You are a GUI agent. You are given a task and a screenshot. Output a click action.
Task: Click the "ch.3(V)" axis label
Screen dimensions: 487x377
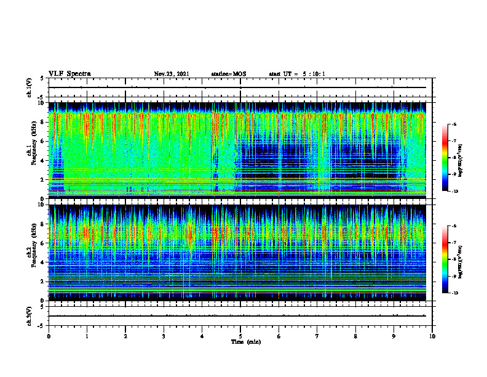[30, 317]
